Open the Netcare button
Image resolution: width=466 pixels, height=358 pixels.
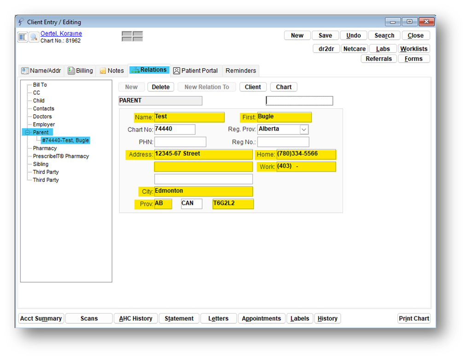[355, 48]
